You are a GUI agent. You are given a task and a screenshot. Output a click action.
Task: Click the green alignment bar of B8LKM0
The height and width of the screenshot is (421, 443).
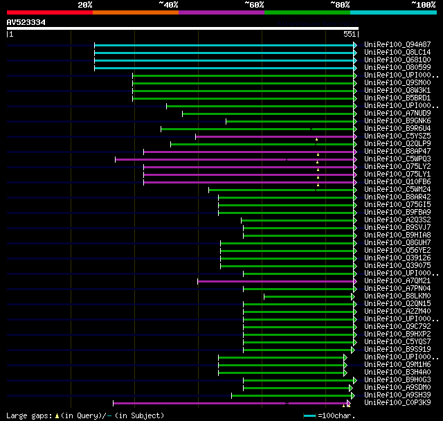[x=307, y=296]
